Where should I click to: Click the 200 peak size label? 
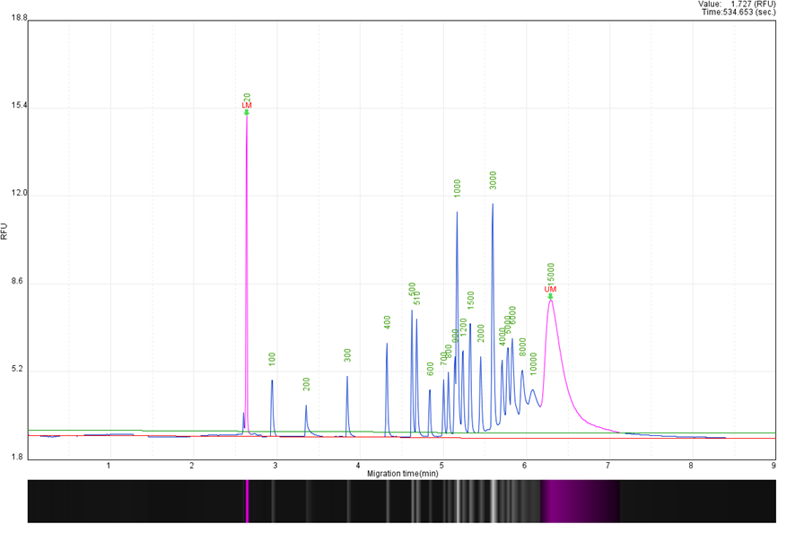[x=306, y=383]
